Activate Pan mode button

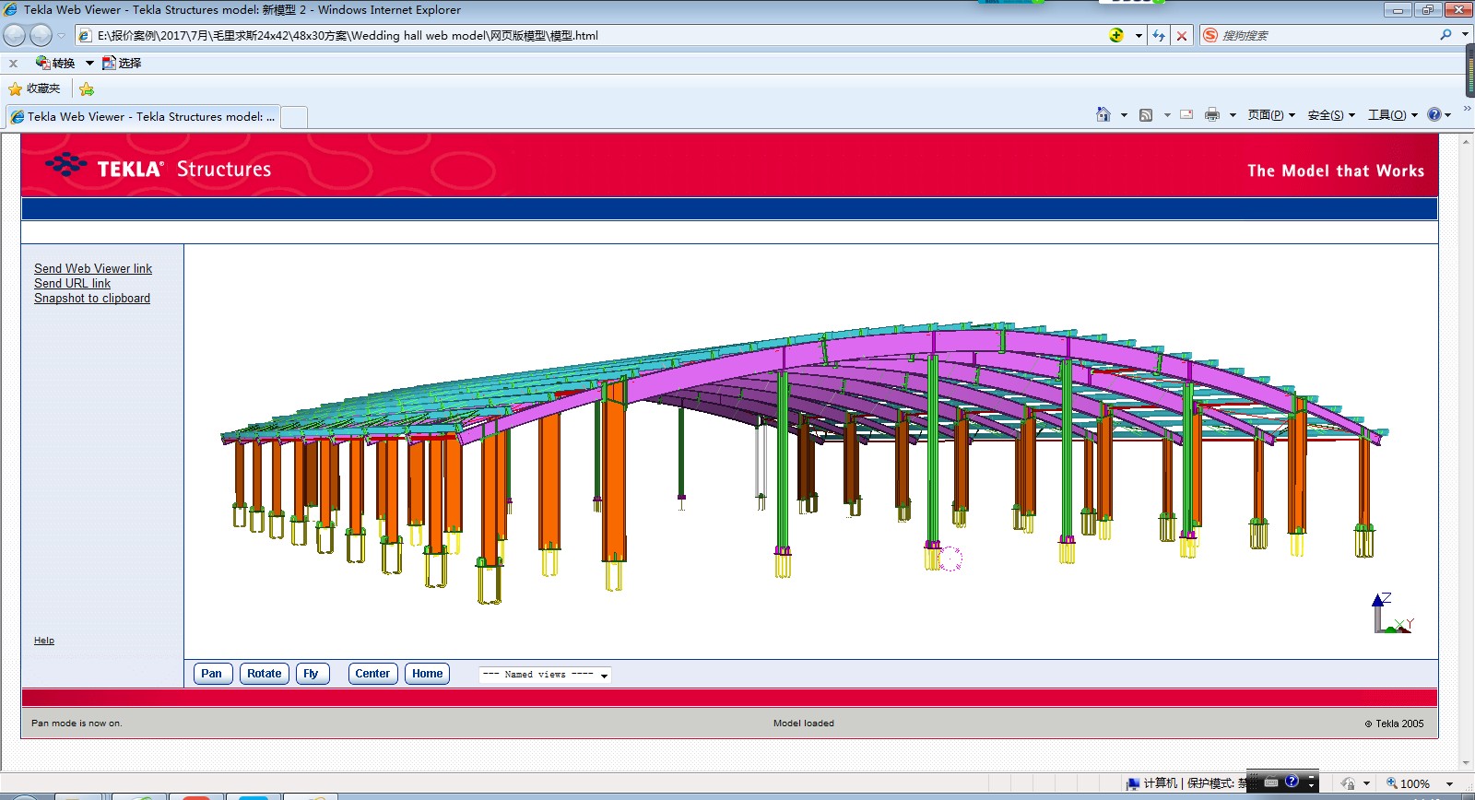pyautogui.click(x=212, y=674)
